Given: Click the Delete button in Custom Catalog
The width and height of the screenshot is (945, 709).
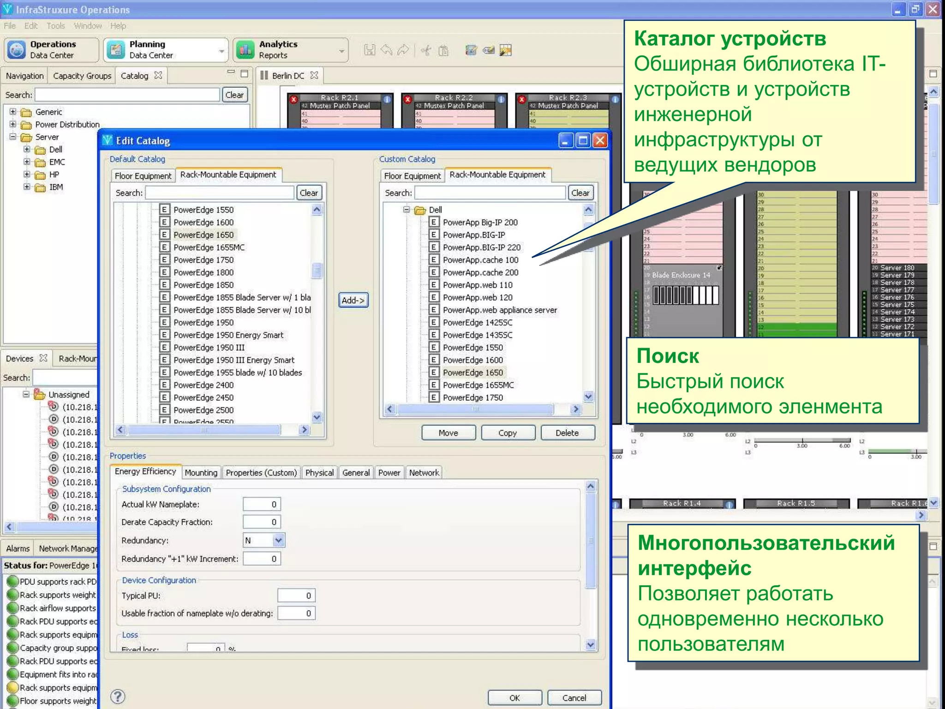Looking at the screenshot, I should pos(567,433).
